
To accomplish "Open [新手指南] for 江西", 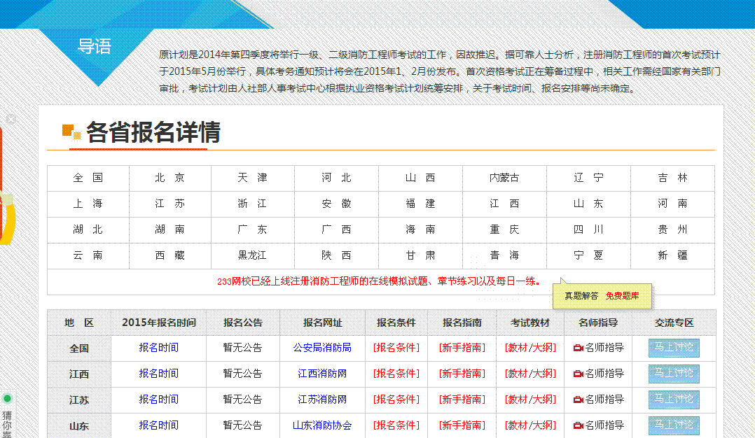I will (x=462, y=374).
